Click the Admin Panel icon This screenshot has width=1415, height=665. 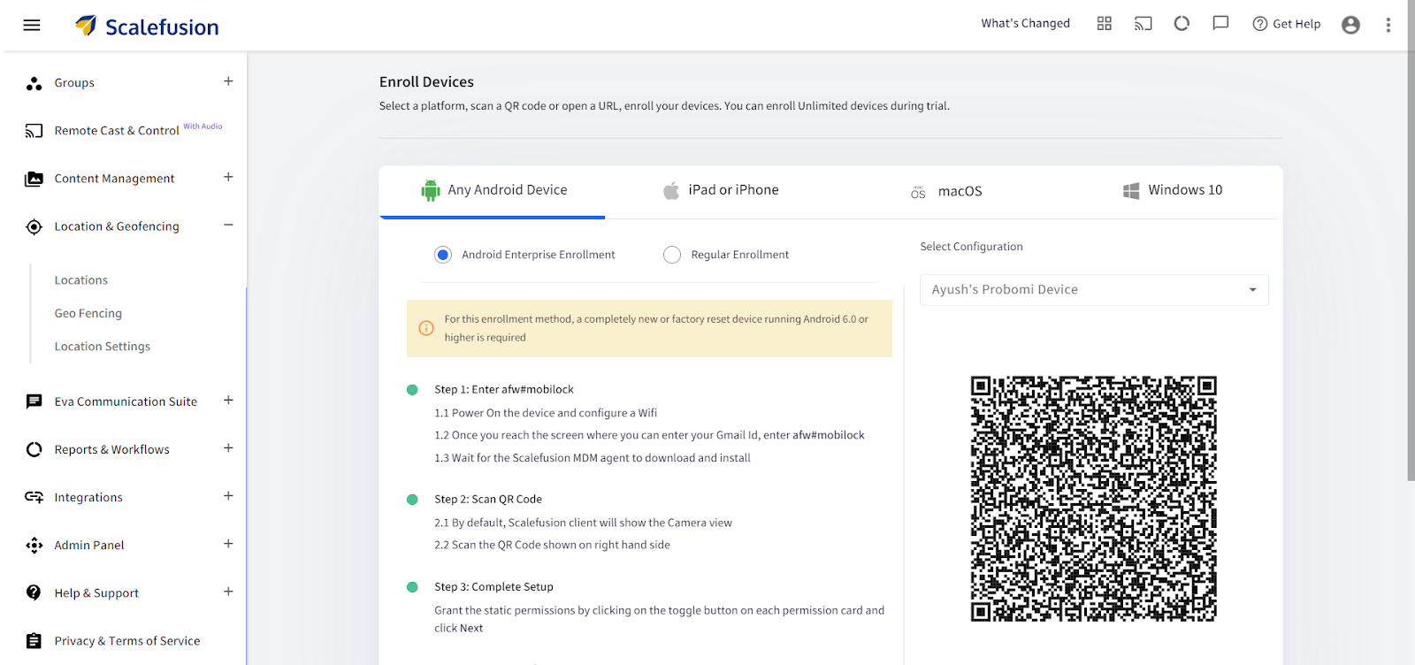[x=34, y=546]
